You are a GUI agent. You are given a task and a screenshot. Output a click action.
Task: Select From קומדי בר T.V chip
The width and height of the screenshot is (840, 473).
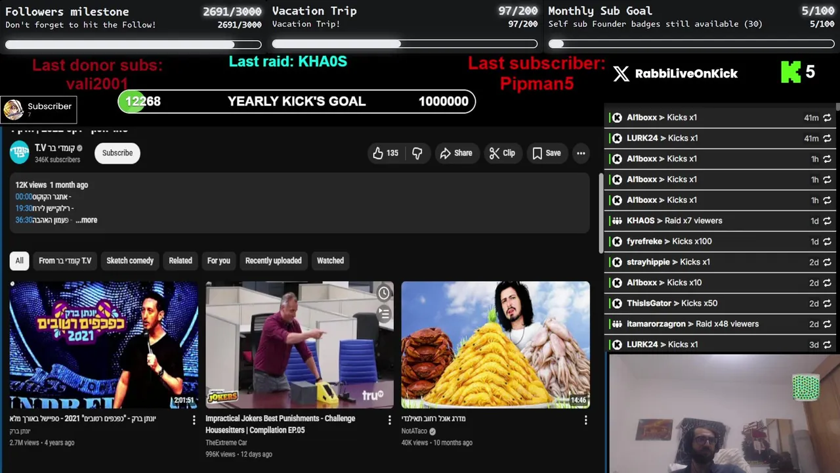(x=65, y=261)
